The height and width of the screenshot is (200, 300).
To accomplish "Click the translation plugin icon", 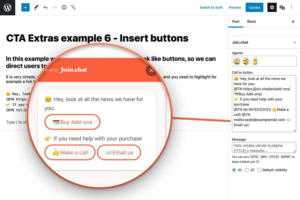I will [282, 7].
